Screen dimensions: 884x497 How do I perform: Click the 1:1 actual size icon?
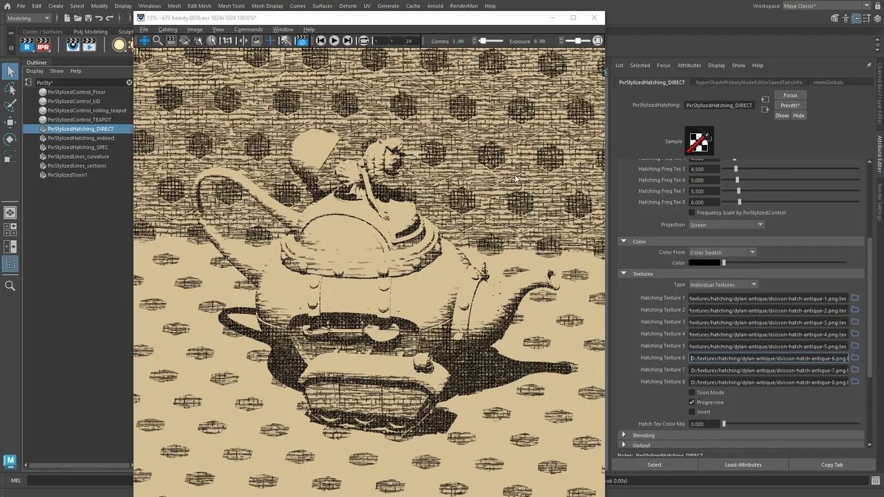pyautogui.click(x=227, y=41)
